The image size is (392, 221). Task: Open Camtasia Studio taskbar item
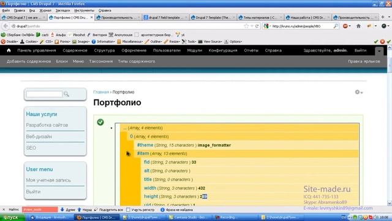[x=189, y=217]
